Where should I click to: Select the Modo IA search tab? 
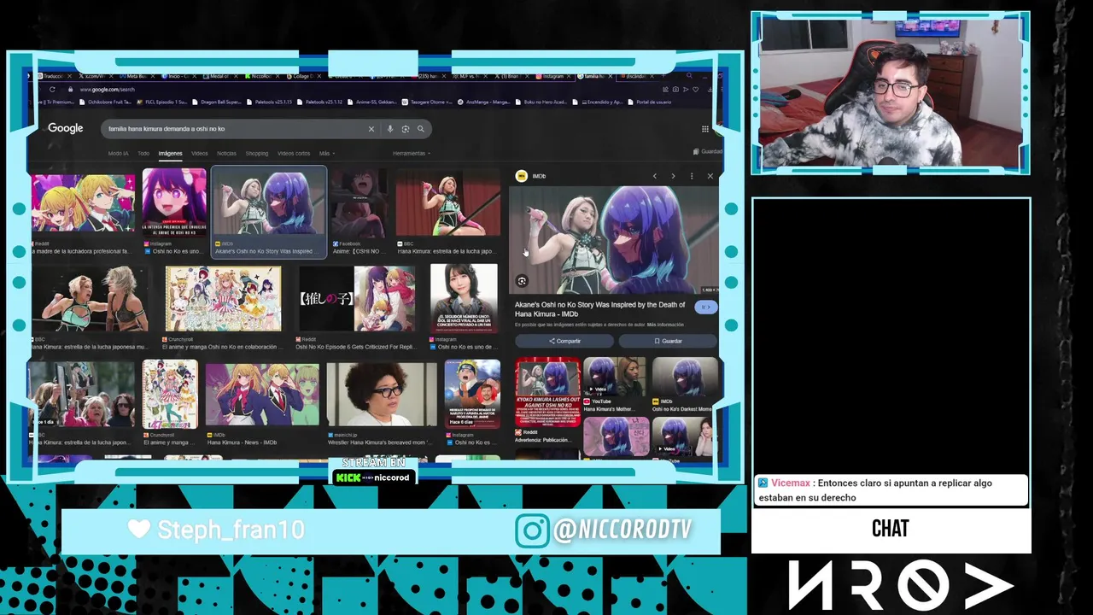118,154
